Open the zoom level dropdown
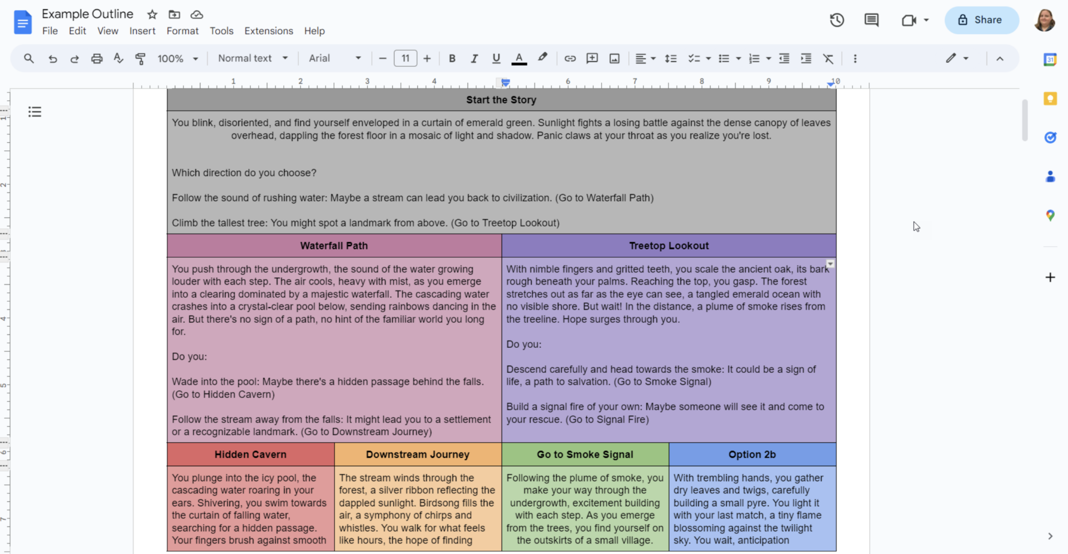 coord(178,58)
